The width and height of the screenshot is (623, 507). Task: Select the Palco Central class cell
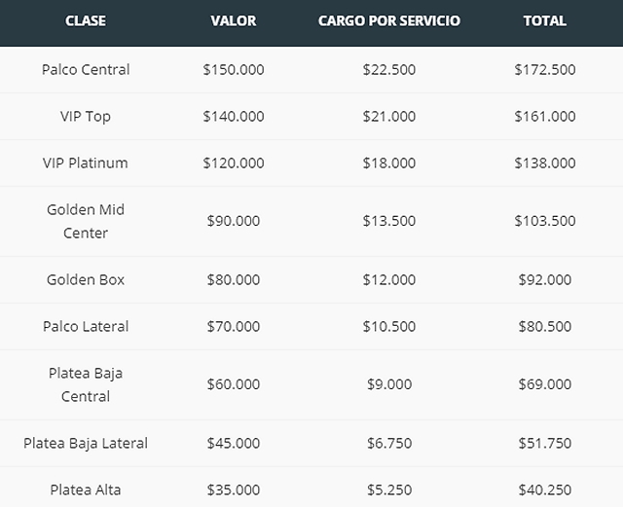86,69
